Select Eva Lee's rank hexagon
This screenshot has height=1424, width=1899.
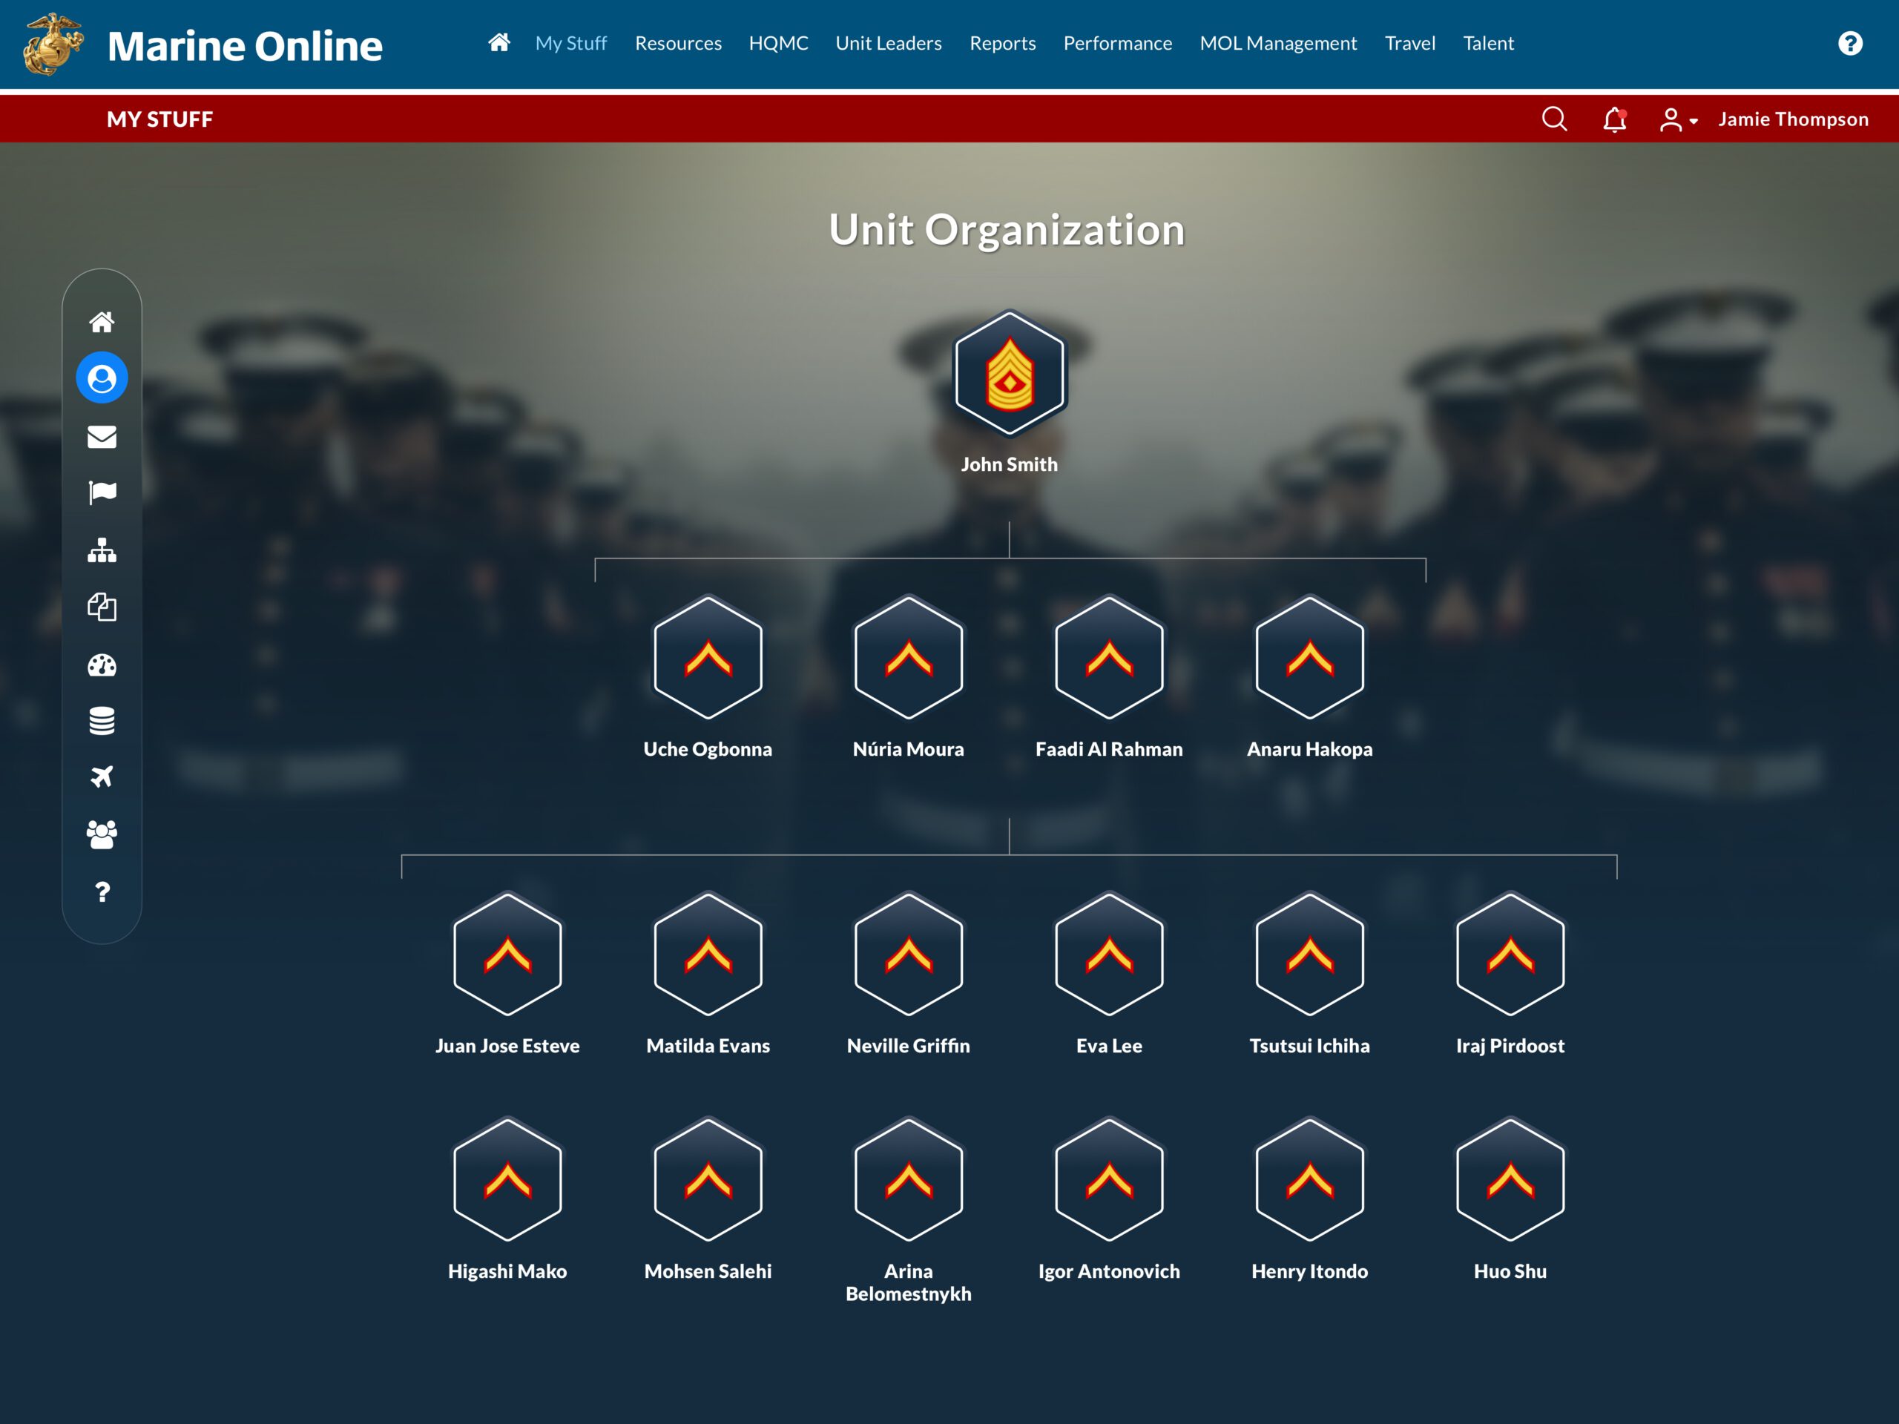(x=1109, y=955)
